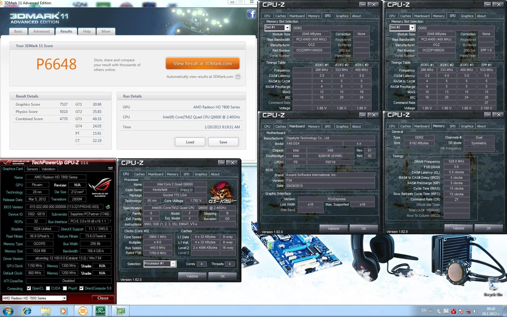Click the Graphics Score value 7537
The width and height of the screenshot is (507, 317).
[64, 104]
